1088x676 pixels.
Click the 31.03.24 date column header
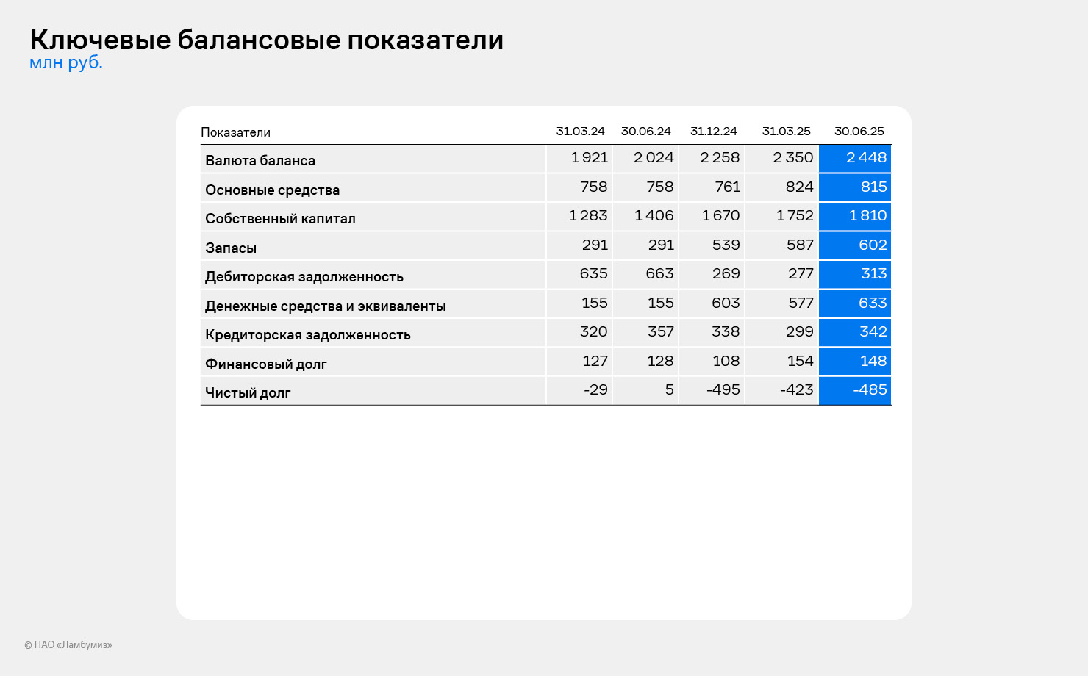(580, 132)
